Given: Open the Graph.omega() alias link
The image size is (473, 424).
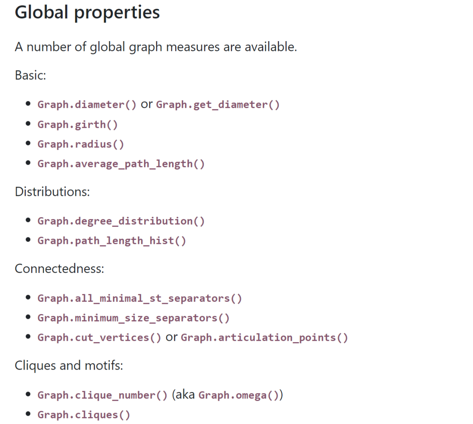Looking at the screenshot, I should click(x=236, y=395).
